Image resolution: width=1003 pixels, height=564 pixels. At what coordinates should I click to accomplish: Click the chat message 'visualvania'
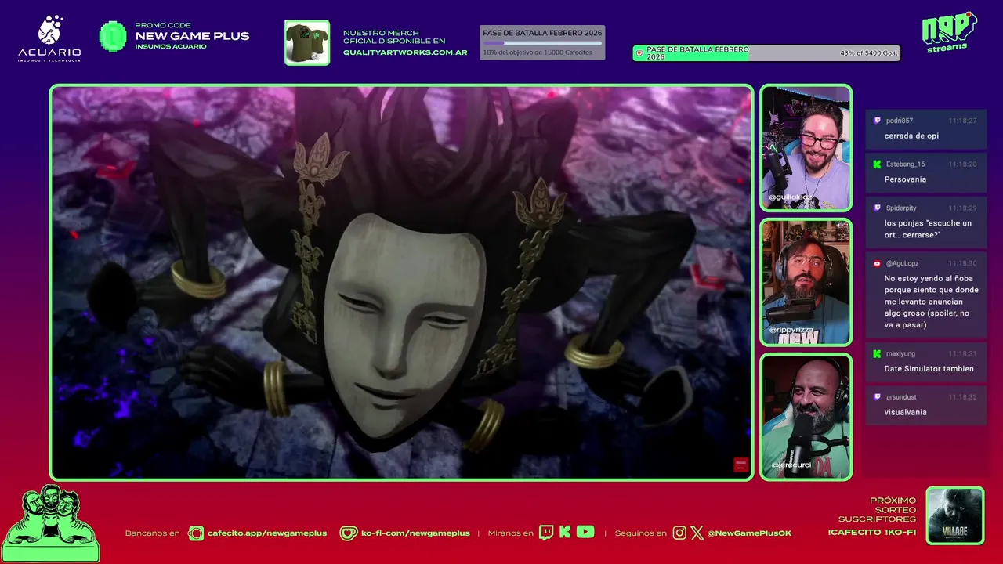tap(905, 412)
